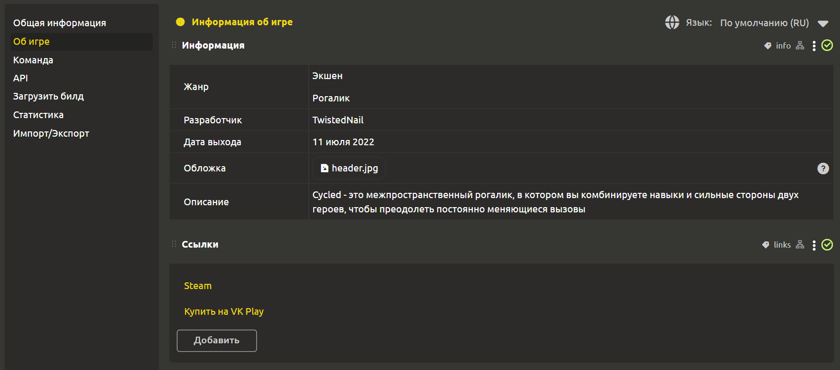
Task: Click yellow dot beside Информация об игре
Action: (x=180, y=22)
